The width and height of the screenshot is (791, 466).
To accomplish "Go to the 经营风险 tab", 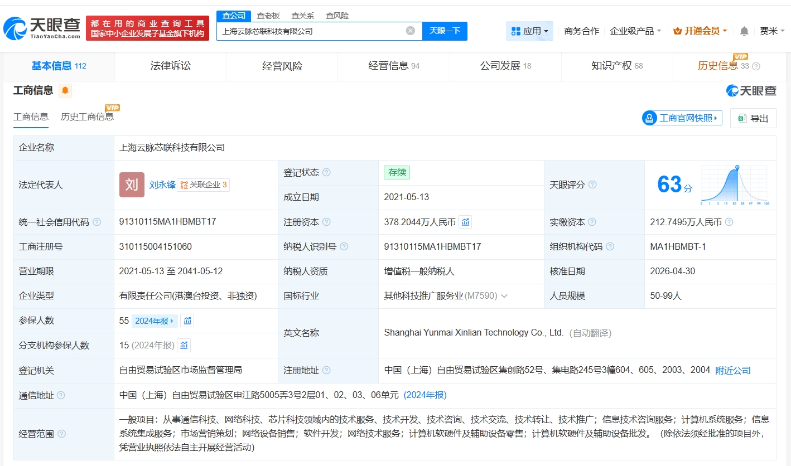I will (x=282, y=66).
